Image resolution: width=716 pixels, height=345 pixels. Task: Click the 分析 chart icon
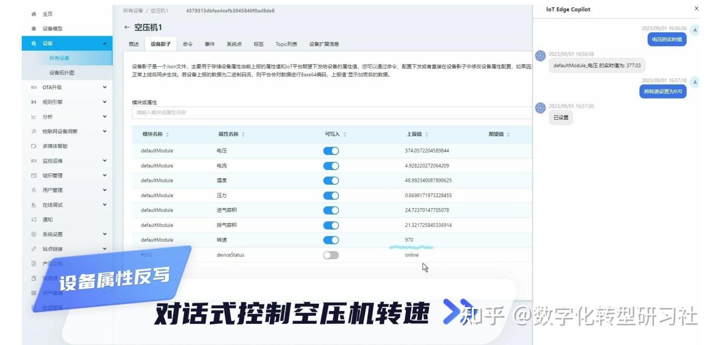(34, 117)
